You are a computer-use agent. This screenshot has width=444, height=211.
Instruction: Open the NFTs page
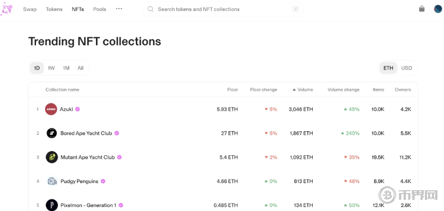click(78, 9)
